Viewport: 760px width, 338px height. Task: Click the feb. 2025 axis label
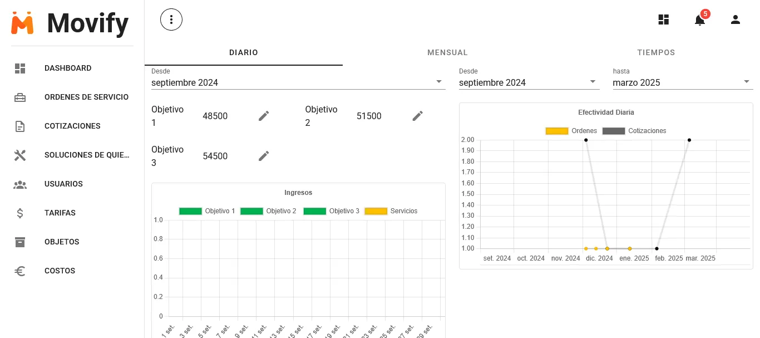pyautogui.click(x=669, y=258)
